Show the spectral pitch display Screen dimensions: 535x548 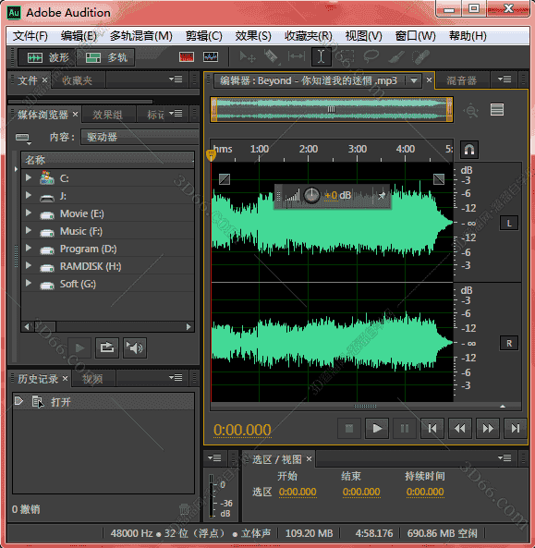point(211,56)
